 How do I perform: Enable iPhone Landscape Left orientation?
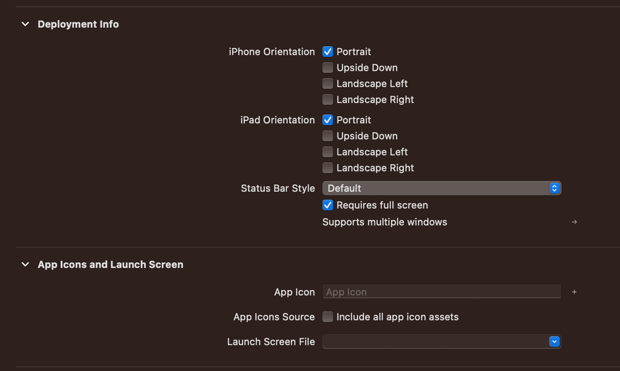tap(328, 84)
